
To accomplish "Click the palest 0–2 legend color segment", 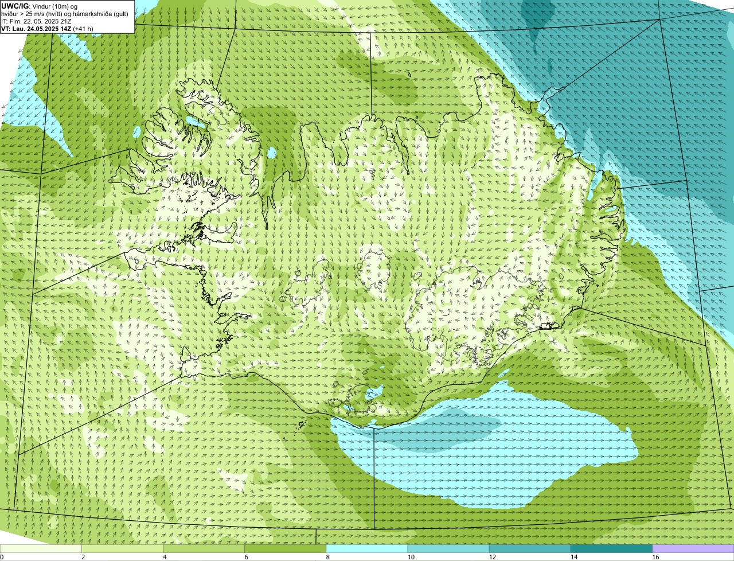I will [41, 548].
